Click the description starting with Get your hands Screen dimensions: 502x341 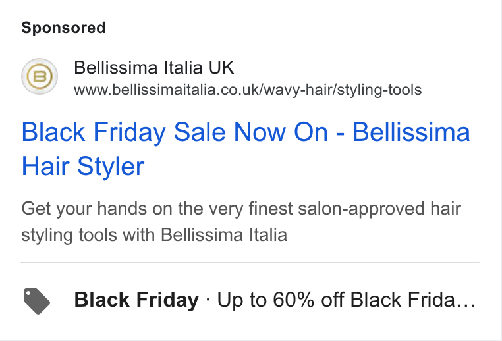(x=241, y=222)
